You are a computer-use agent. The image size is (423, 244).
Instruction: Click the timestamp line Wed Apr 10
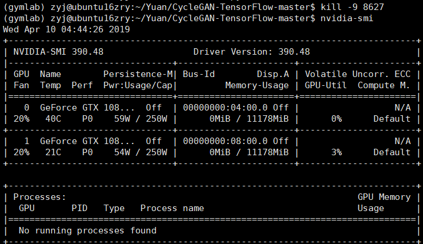click(66, 29)
